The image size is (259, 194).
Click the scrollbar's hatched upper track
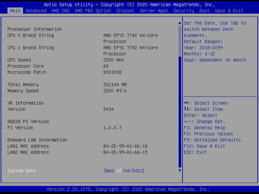[x=180, y=41]
